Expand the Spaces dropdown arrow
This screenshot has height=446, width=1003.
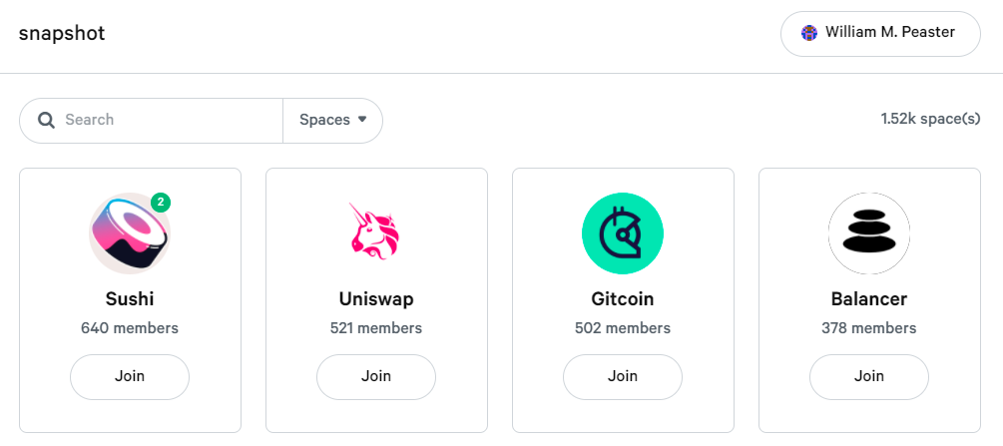[362, 120]
